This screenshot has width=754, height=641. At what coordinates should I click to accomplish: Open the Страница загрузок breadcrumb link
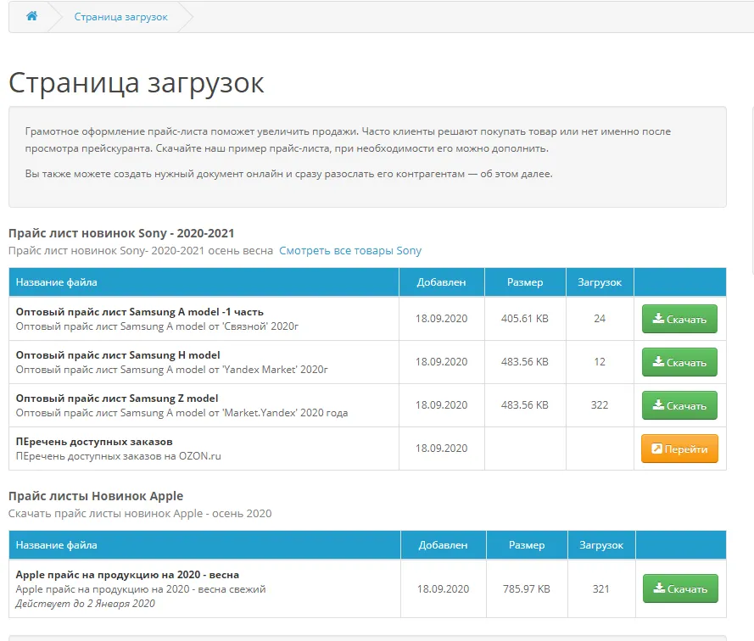pos(120,17)
